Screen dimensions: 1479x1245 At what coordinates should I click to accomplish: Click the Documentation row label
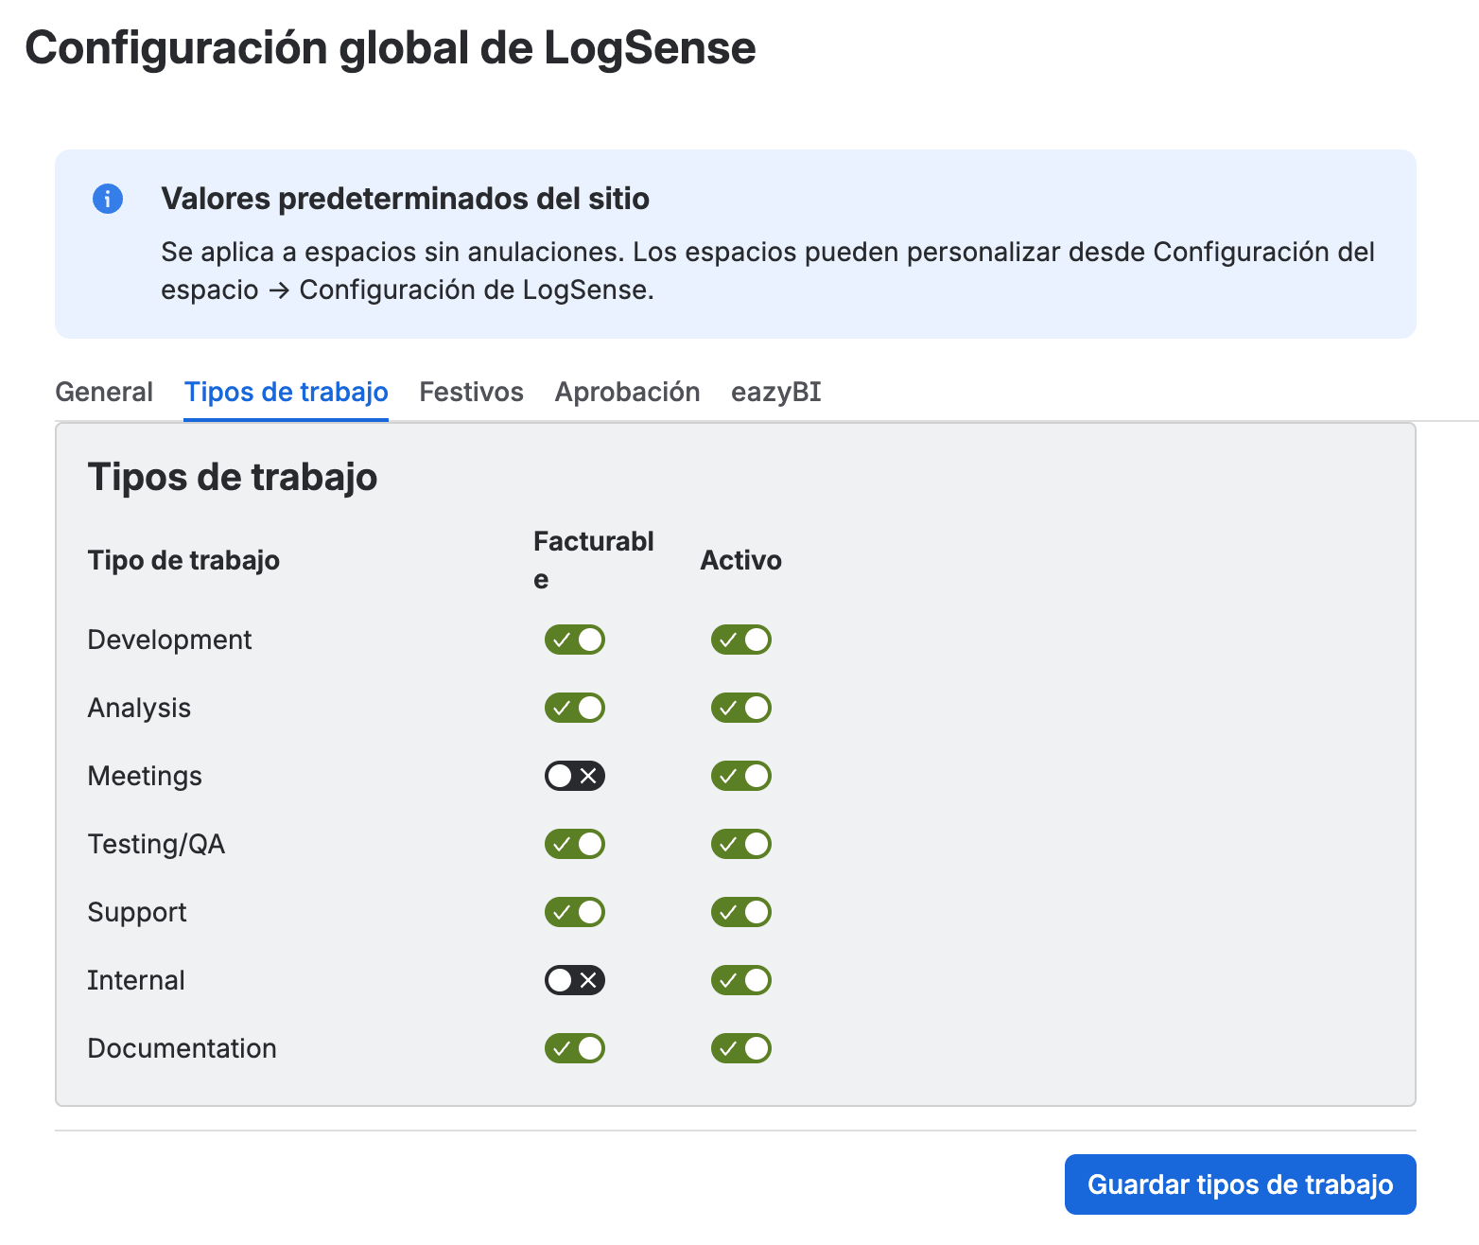click(x=182, y=1048)
